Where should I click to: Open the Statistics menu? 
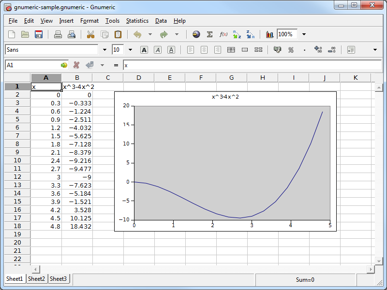coord(137,21)
